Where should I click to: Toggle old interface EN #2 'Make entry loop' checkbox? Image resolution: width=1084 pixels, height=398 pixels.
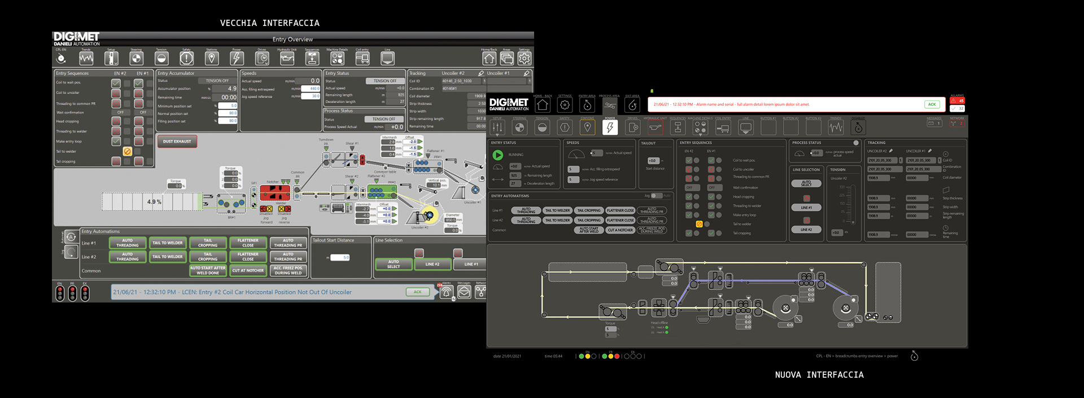click(x=116, y=141)
